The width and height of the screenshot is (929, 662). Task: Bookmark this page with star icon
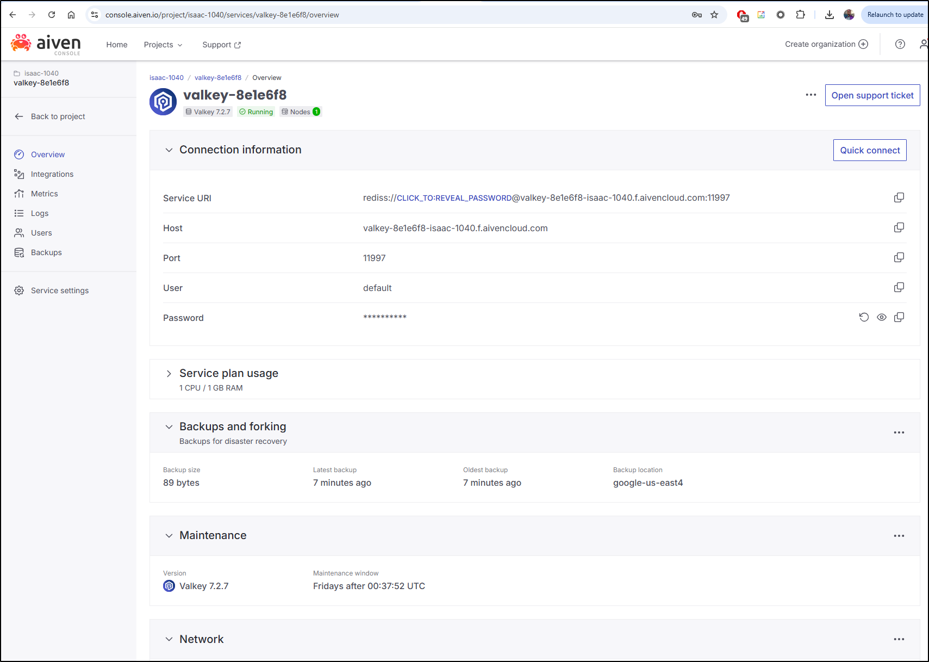click(714, 15)
